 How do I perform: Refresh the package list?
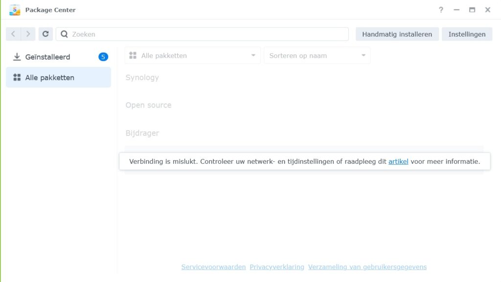[46, 34]
